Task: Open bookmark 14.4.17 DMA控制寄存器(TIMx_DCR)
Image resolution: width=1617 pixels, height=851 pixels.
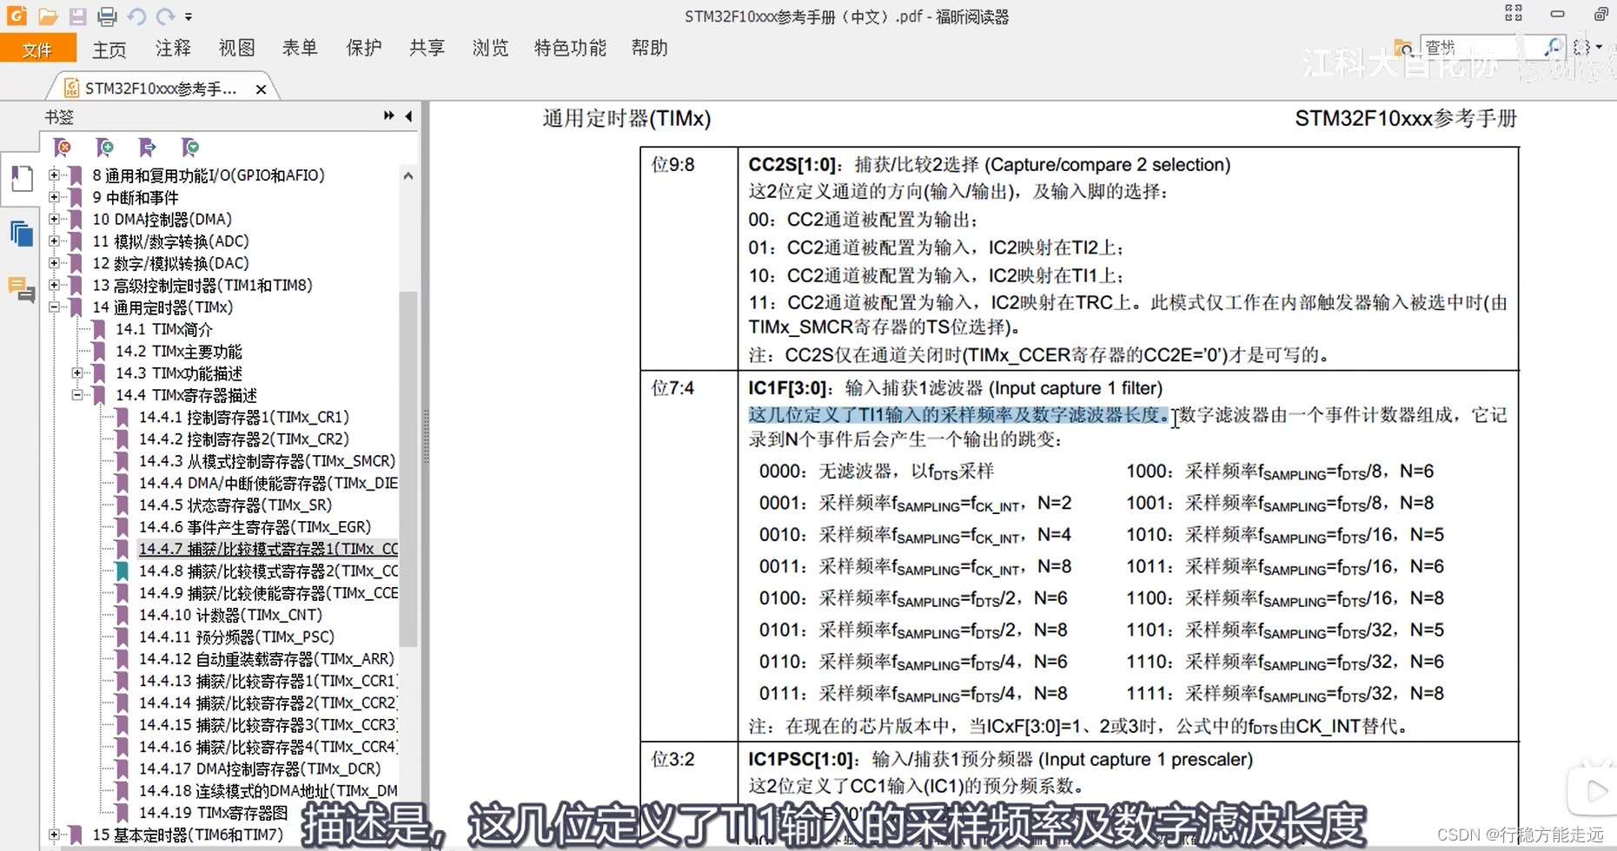Action: point(260,769)
